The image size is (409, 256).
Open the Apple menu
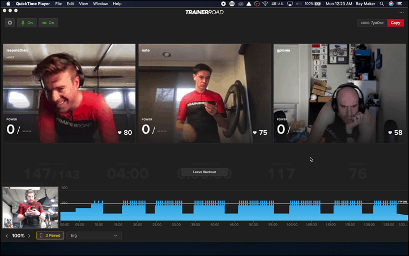point(8,3)
